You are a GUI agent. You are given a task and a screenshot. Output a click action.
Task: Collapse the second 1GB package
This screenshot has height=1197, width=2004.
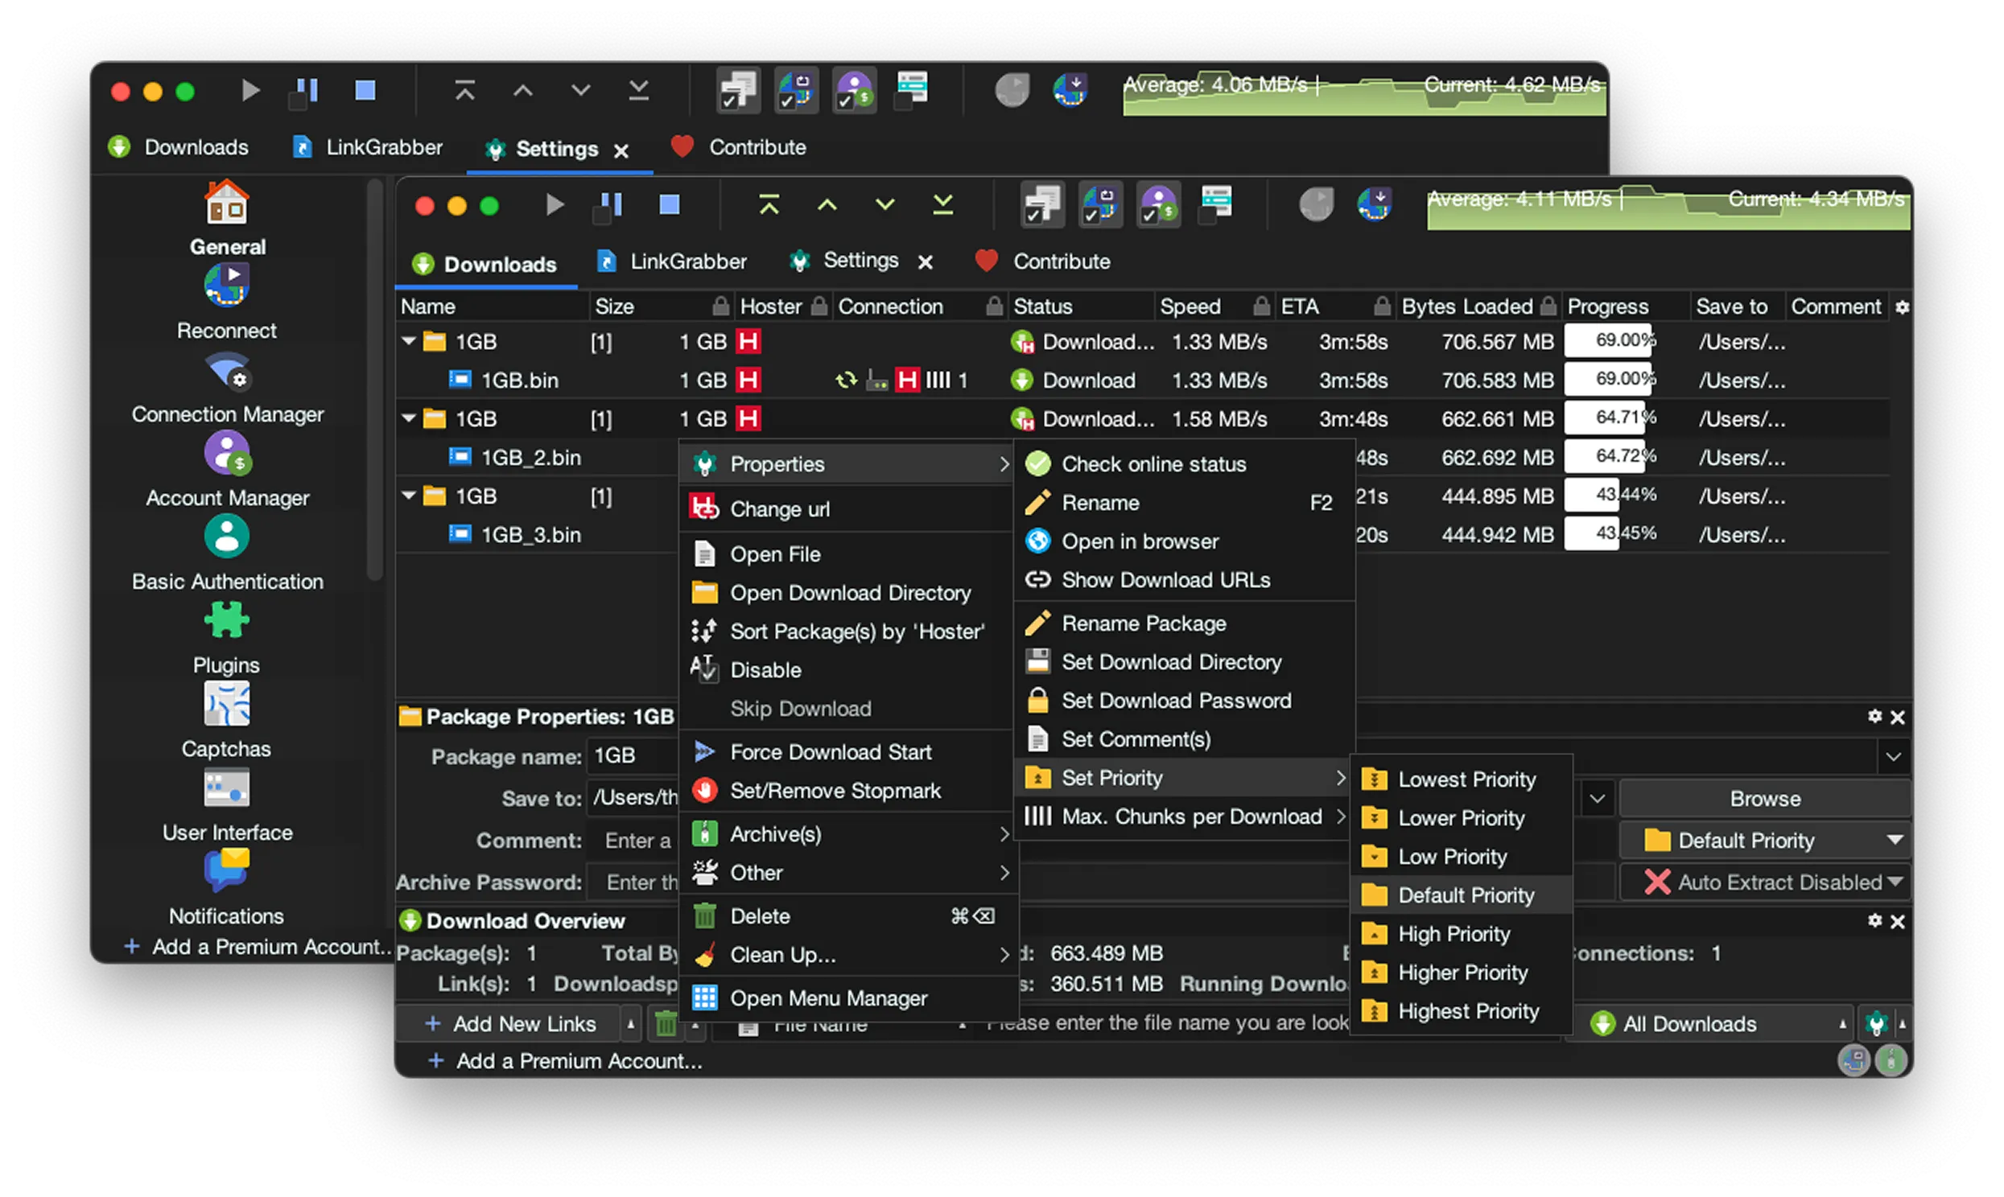(409, 418)
